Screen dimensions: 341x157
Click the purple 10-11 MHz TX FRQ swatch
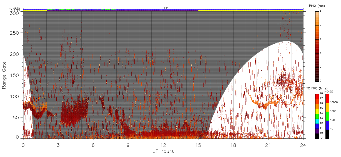317,131
